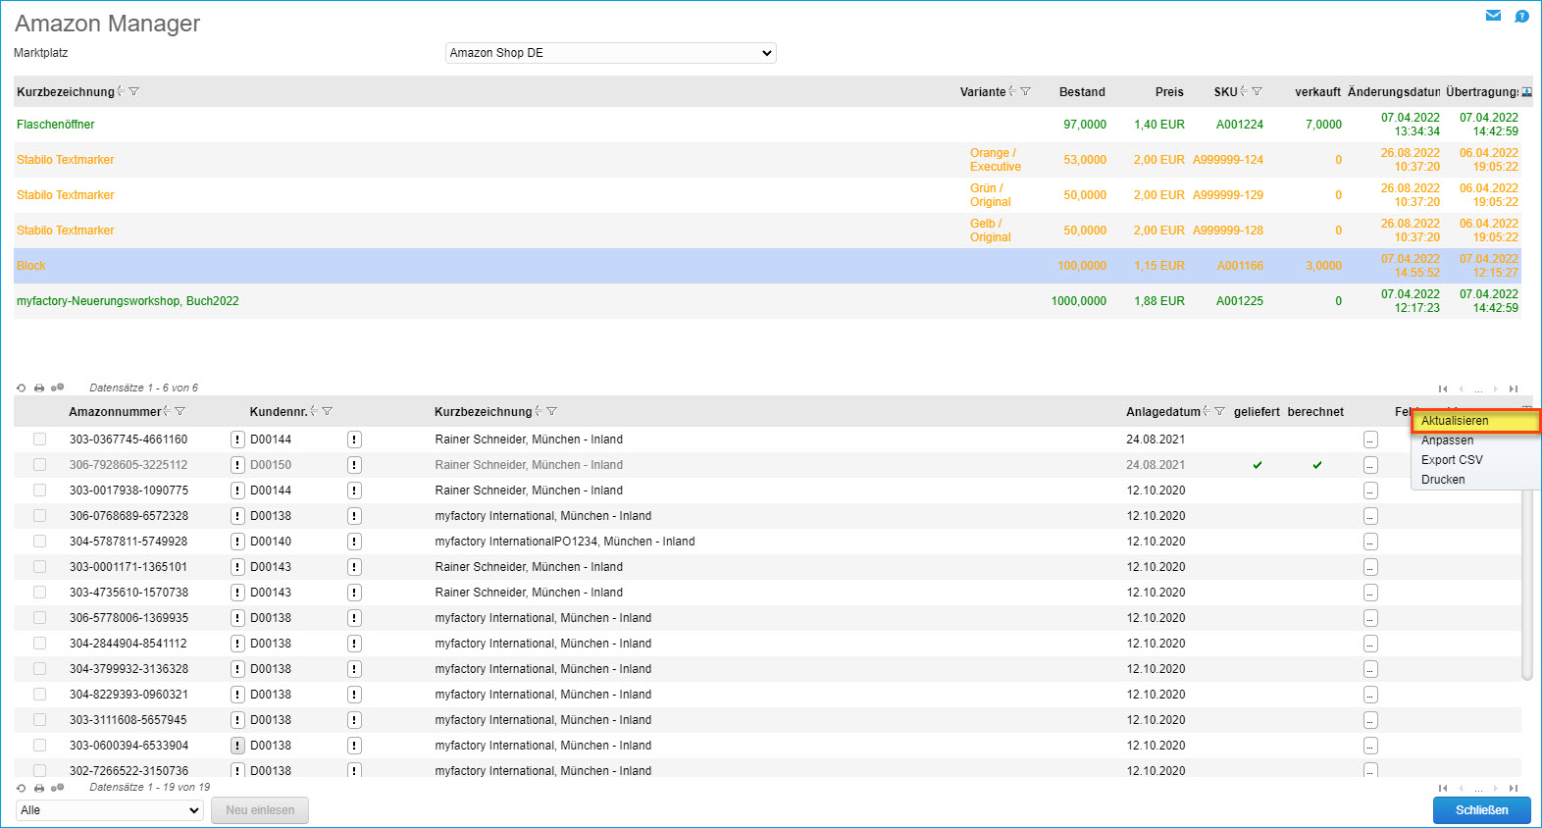Select the Block product row

pyautogui.click(x=767, y=266)
